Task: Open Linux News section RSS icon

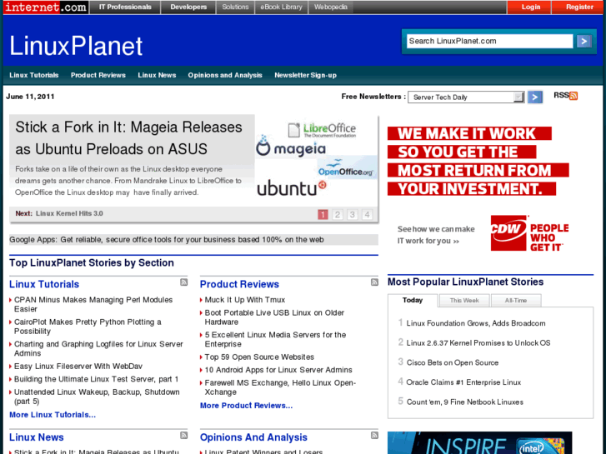Action: (x=184, y=436)
